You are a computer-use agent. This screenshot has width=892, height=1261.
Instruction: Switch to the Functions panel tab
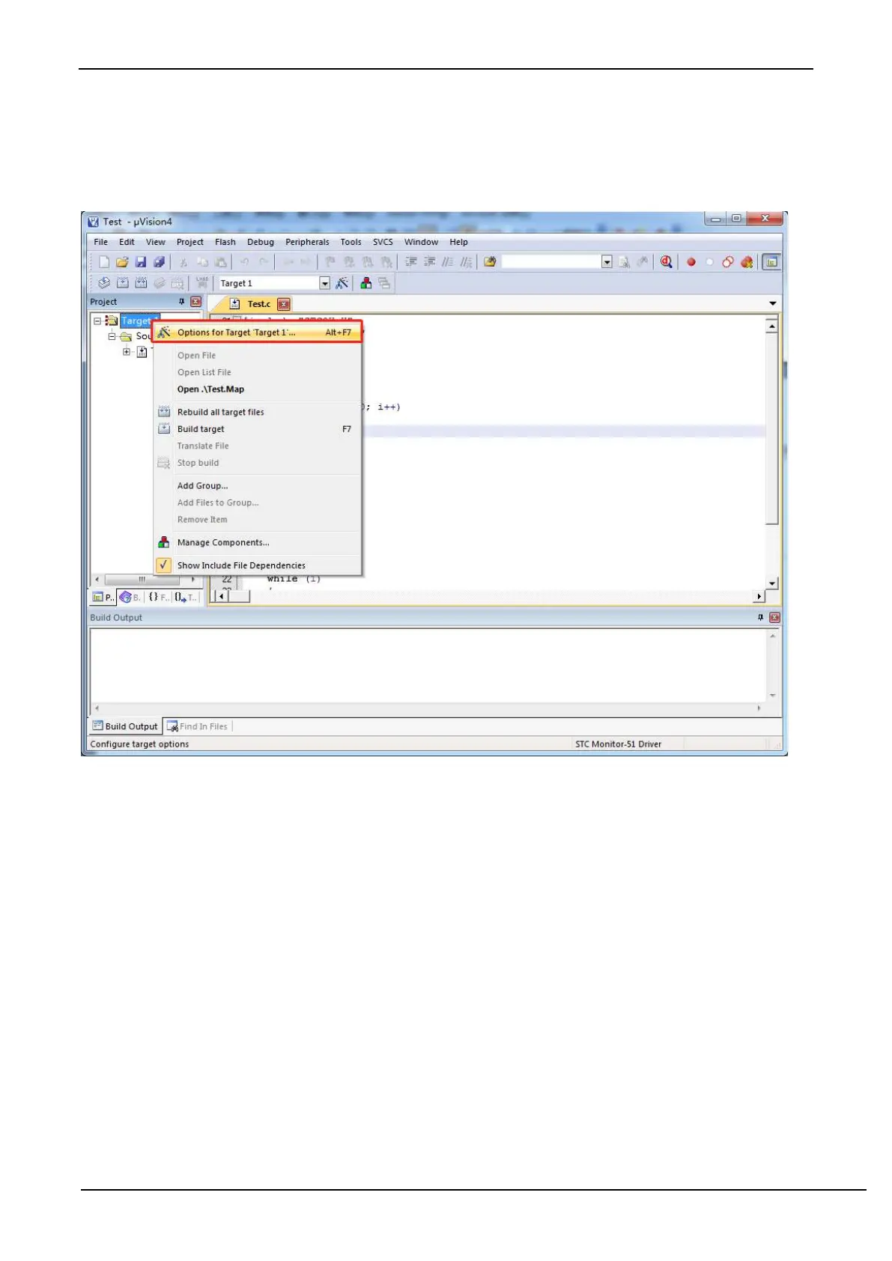[x=158, y=597]
